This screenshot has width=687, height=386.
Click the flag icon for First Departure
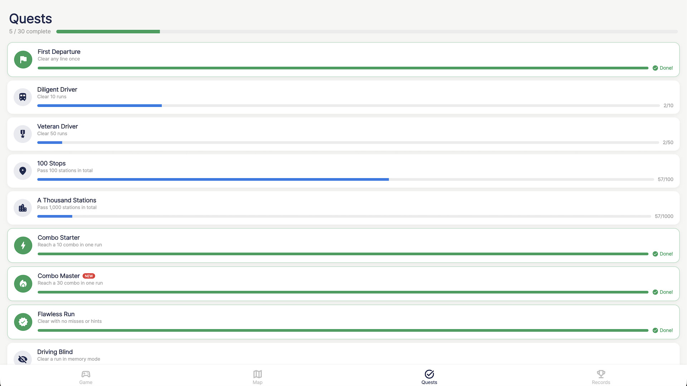(x=23, y=60)
